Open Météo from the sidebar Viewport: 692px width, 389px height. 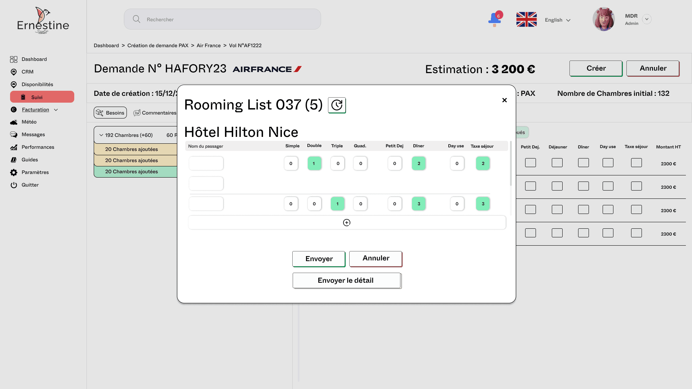coord(29,122)
